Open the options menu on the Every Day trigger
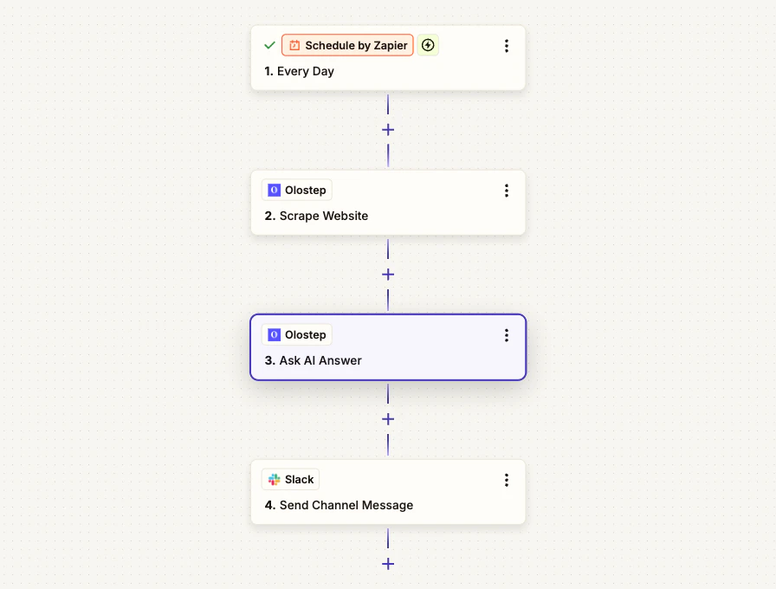 pyautogui.click(x=507, y=45)
